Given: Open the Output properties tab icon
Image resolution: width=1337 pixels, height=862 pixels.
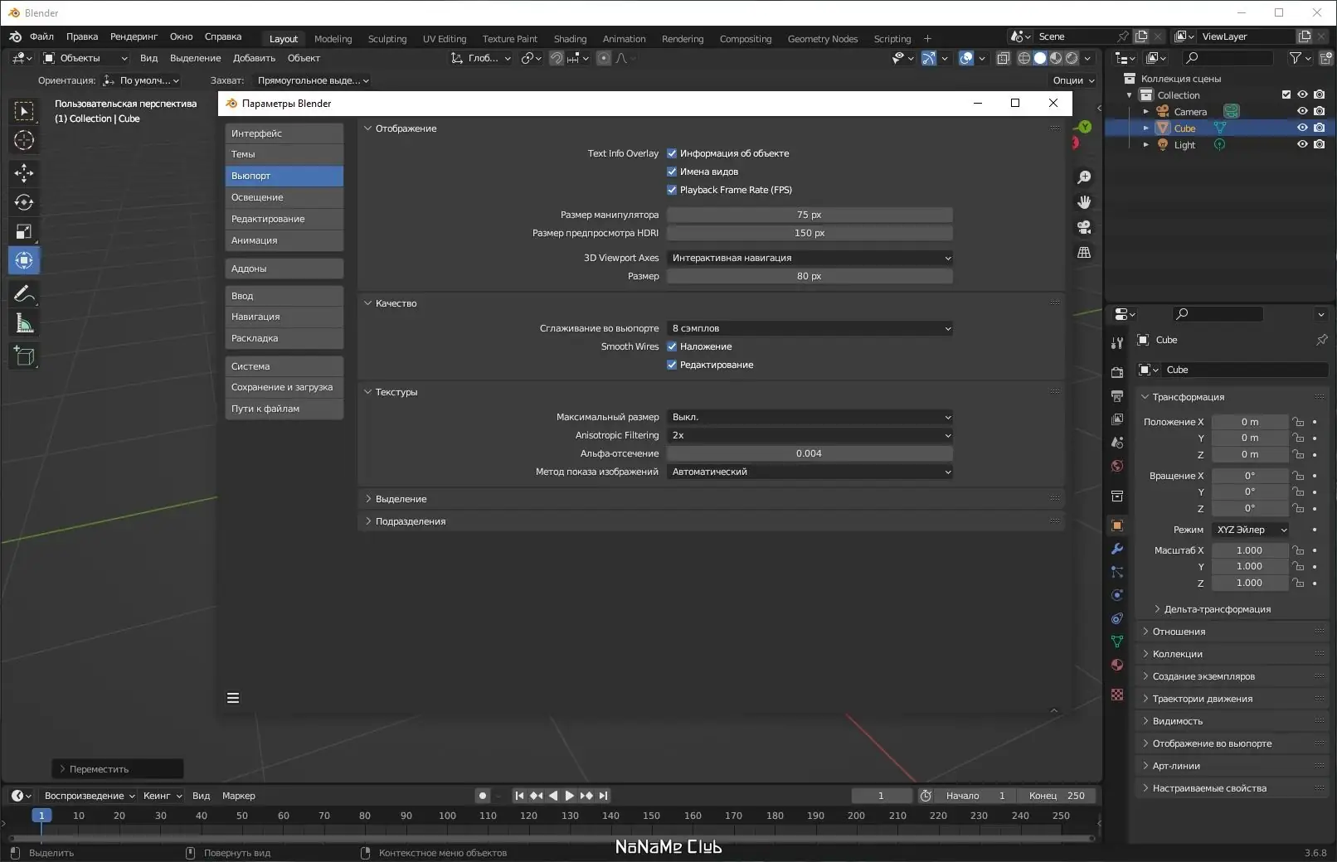Looking at the screenshot, I should (x=1117, y=396).
